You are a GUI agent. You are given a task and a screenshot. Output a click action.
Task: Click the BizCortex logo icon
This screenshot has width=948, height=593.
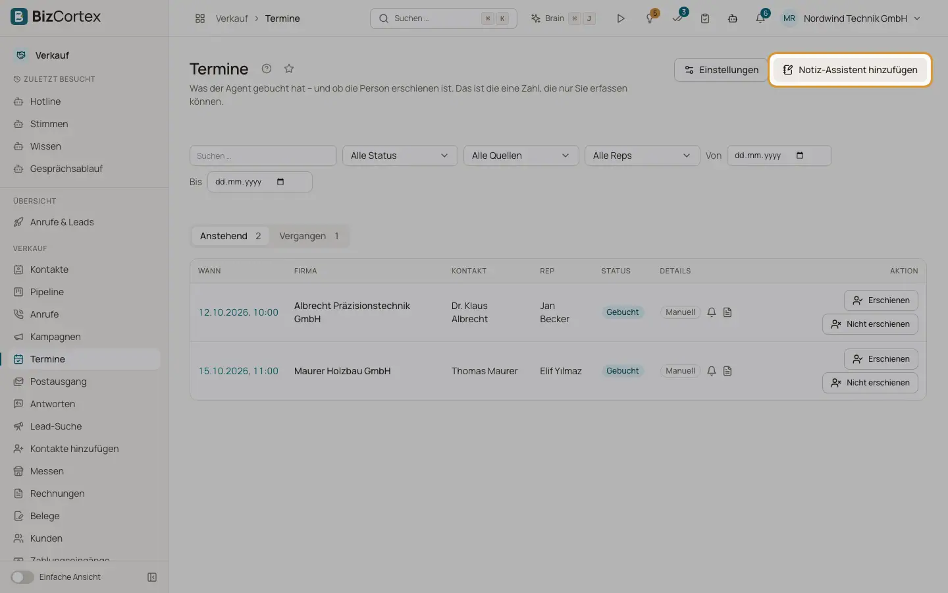19,16
